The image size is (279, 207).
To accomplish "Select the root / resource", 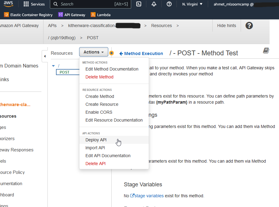I will (59, 66).
